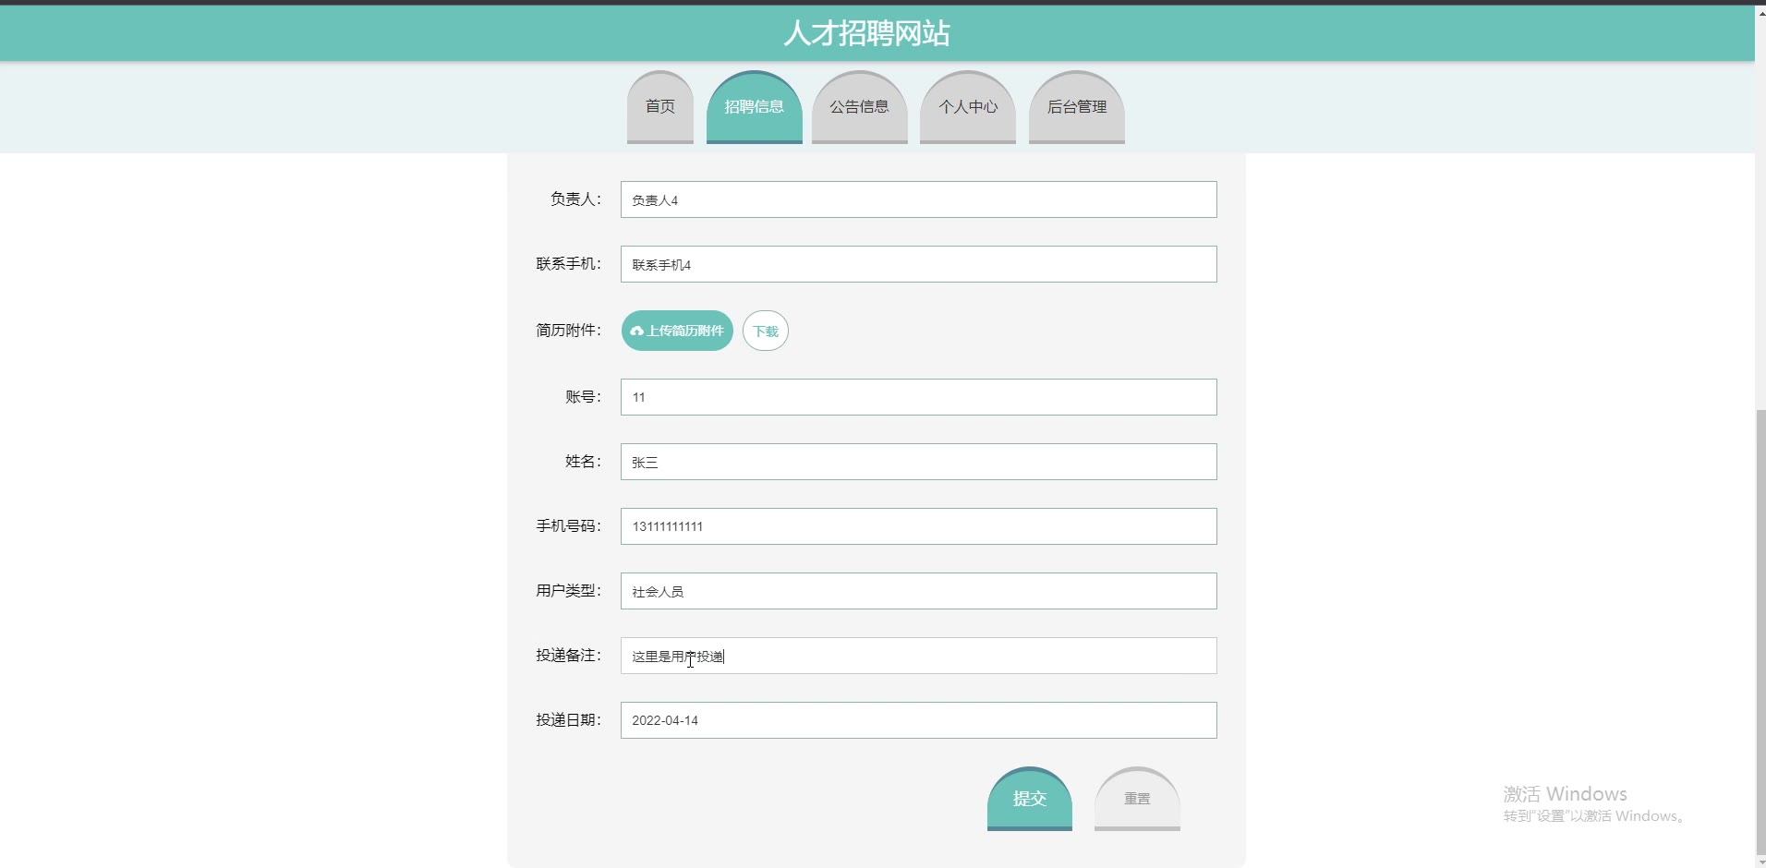
Task: Click the 用户类型 label
Action: click(568, 591)
